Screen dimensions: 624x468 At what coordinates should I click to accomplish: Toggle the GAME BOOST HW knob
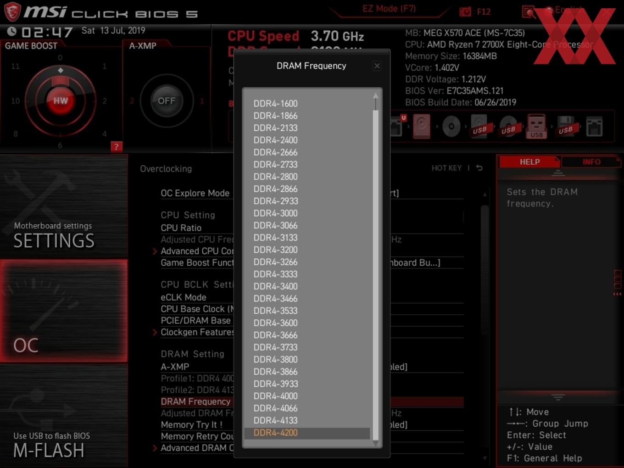click(x=60, y=100)
